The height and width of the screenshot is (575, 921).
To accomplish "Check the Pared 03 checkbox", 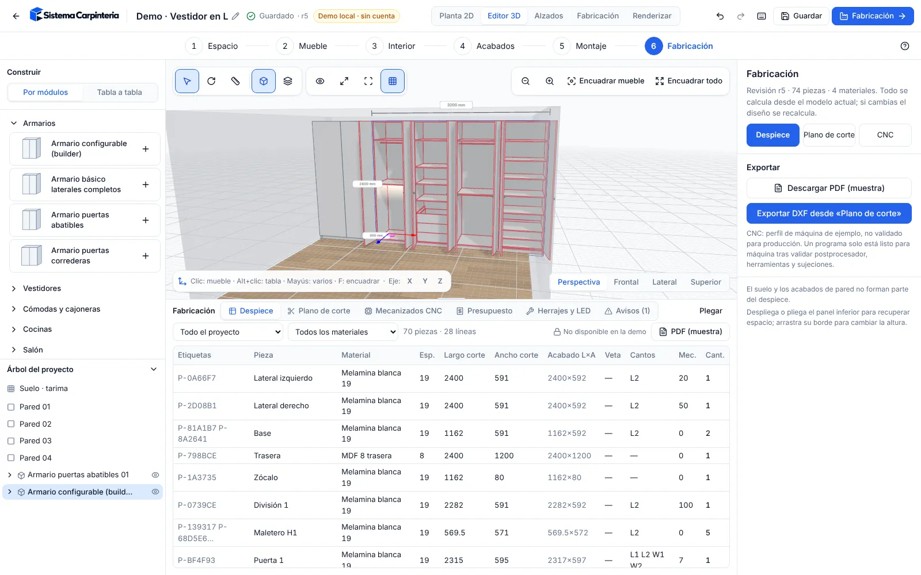I will [11, 441].
